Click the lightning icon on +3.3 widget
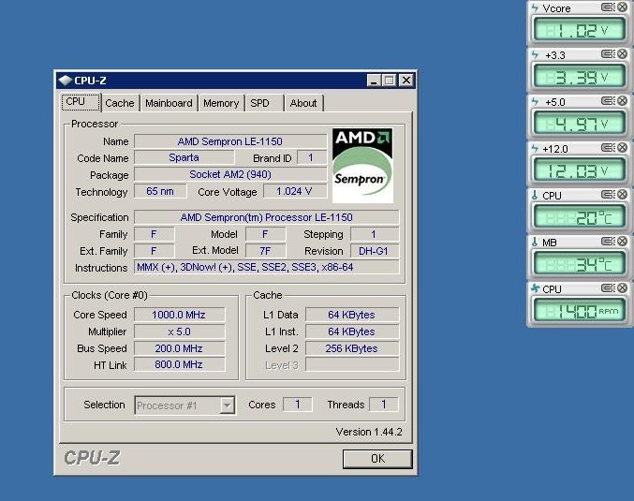This screenshot has height=501, width=634. point(535,54)
